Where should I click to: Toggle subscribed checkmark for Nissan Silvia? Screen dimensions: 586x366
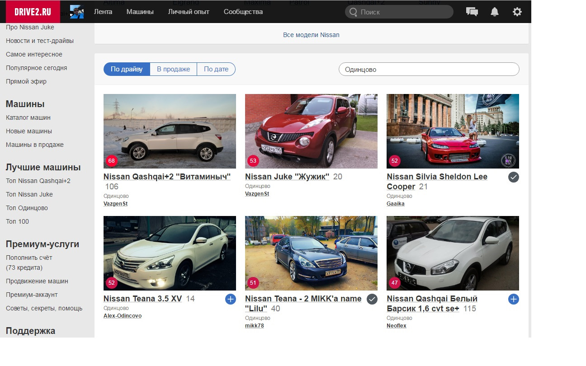point(514,177)
